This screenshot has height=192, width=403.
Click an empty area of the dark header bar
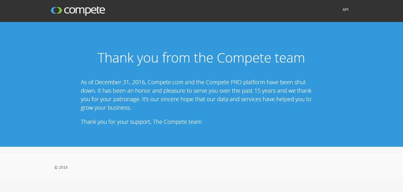[221, 11]
